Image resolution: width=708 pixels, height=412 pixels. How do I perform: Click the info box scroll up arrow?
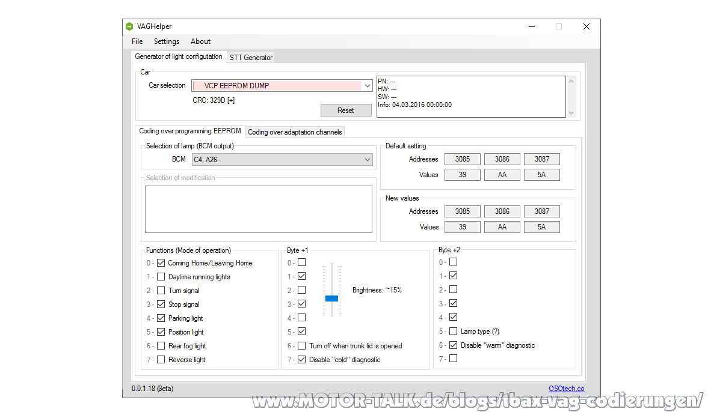571,82
